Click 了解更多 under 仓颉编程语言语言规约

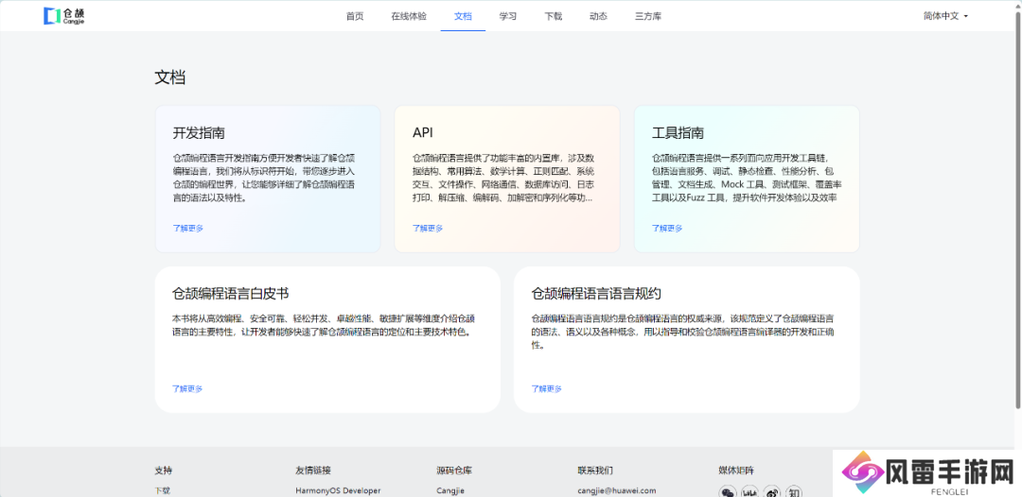click(546, 388)
